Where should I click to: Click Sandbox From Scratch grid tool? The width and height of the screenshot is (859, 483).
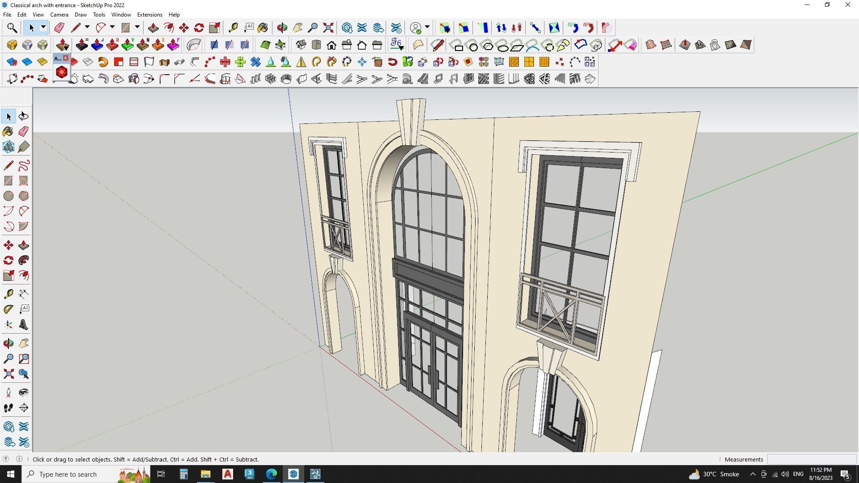click(x=666, y=45)
